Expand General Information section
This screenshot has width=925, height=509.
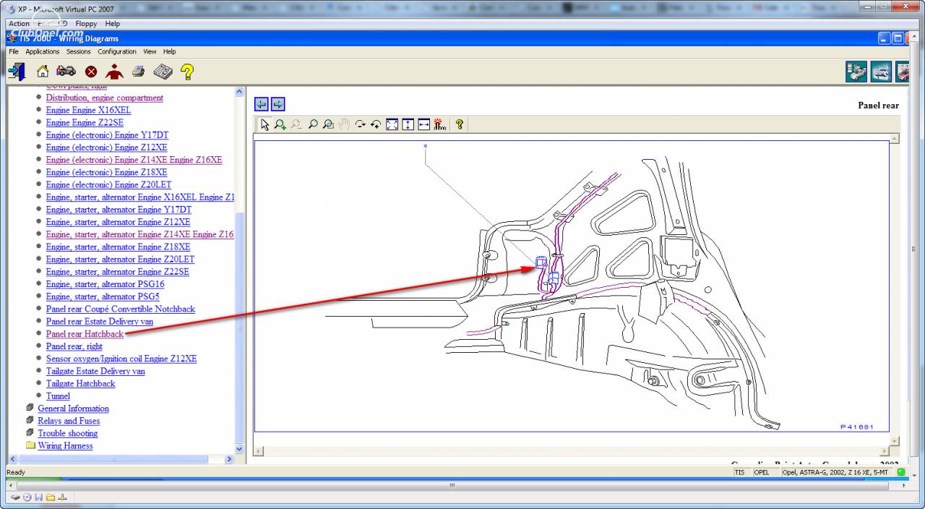pyautogui.click(x=73, y=409)
